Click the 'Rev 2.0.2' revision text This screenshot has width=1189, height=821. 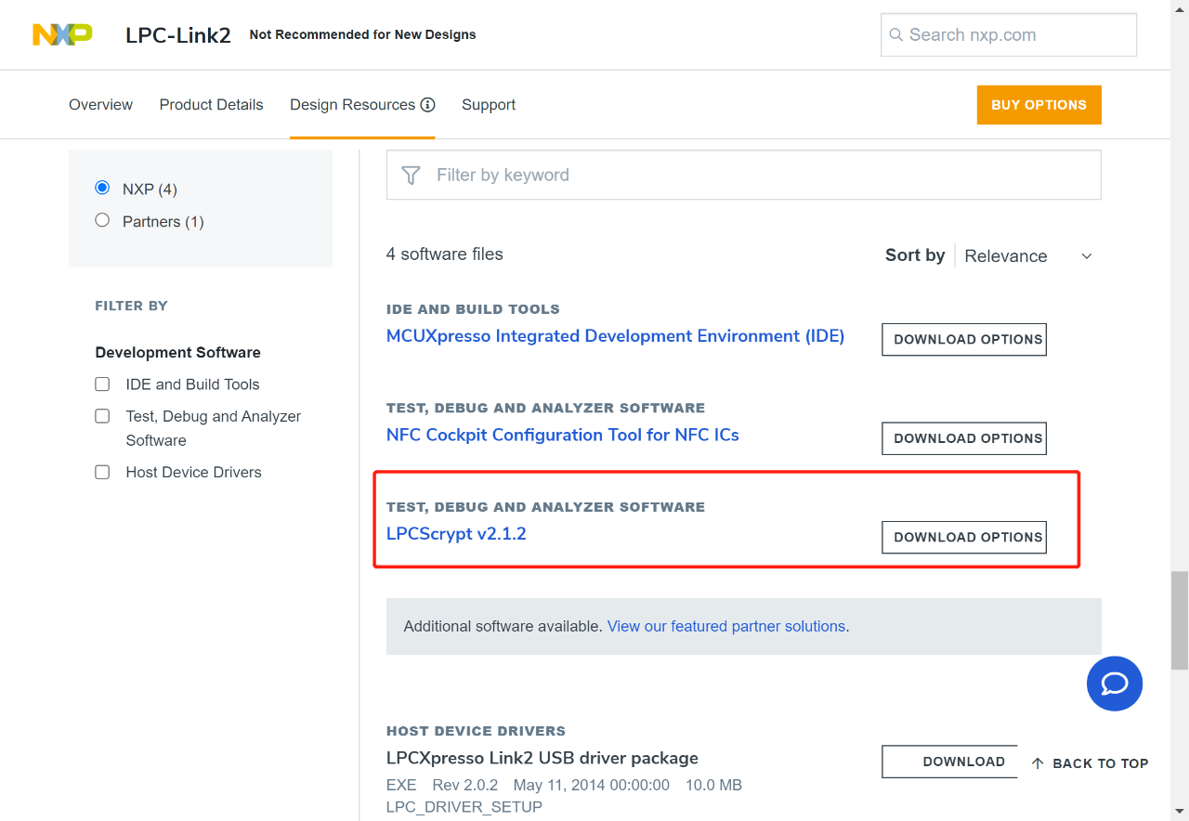coord(465,785)
